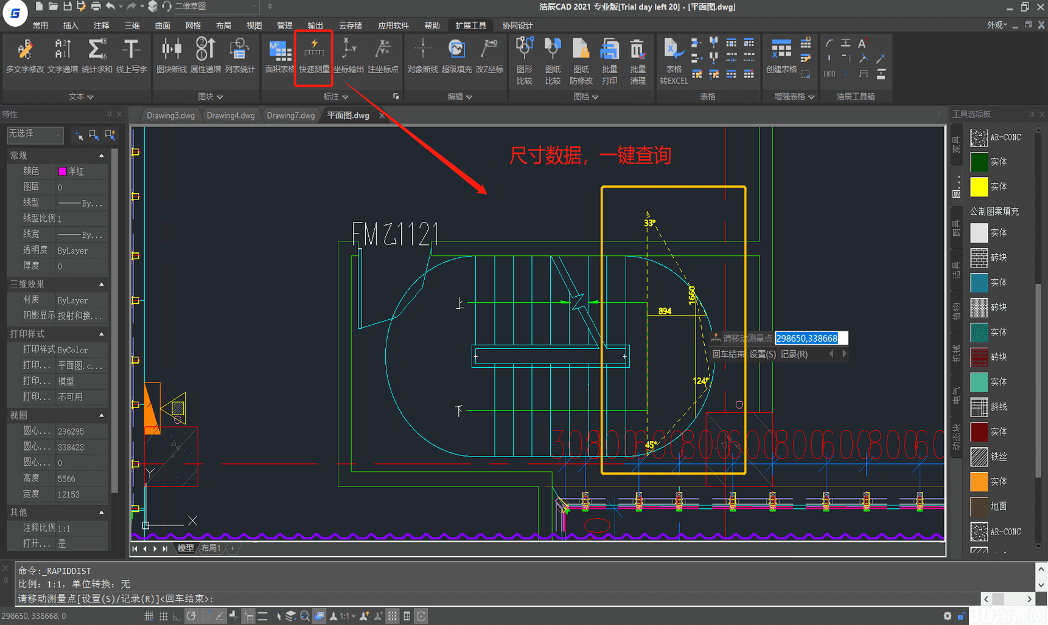Screen dimensions: 1048x625
Task: Click the undo arrow in quick access toolbar
Action: point(110,7)
